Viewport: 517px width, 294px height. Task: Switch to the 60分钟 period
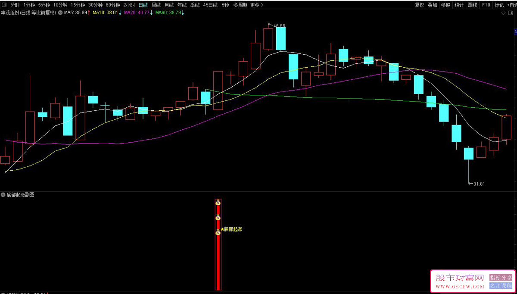[113, 5]
